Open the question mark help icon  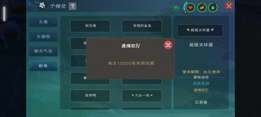click(72, 6)
